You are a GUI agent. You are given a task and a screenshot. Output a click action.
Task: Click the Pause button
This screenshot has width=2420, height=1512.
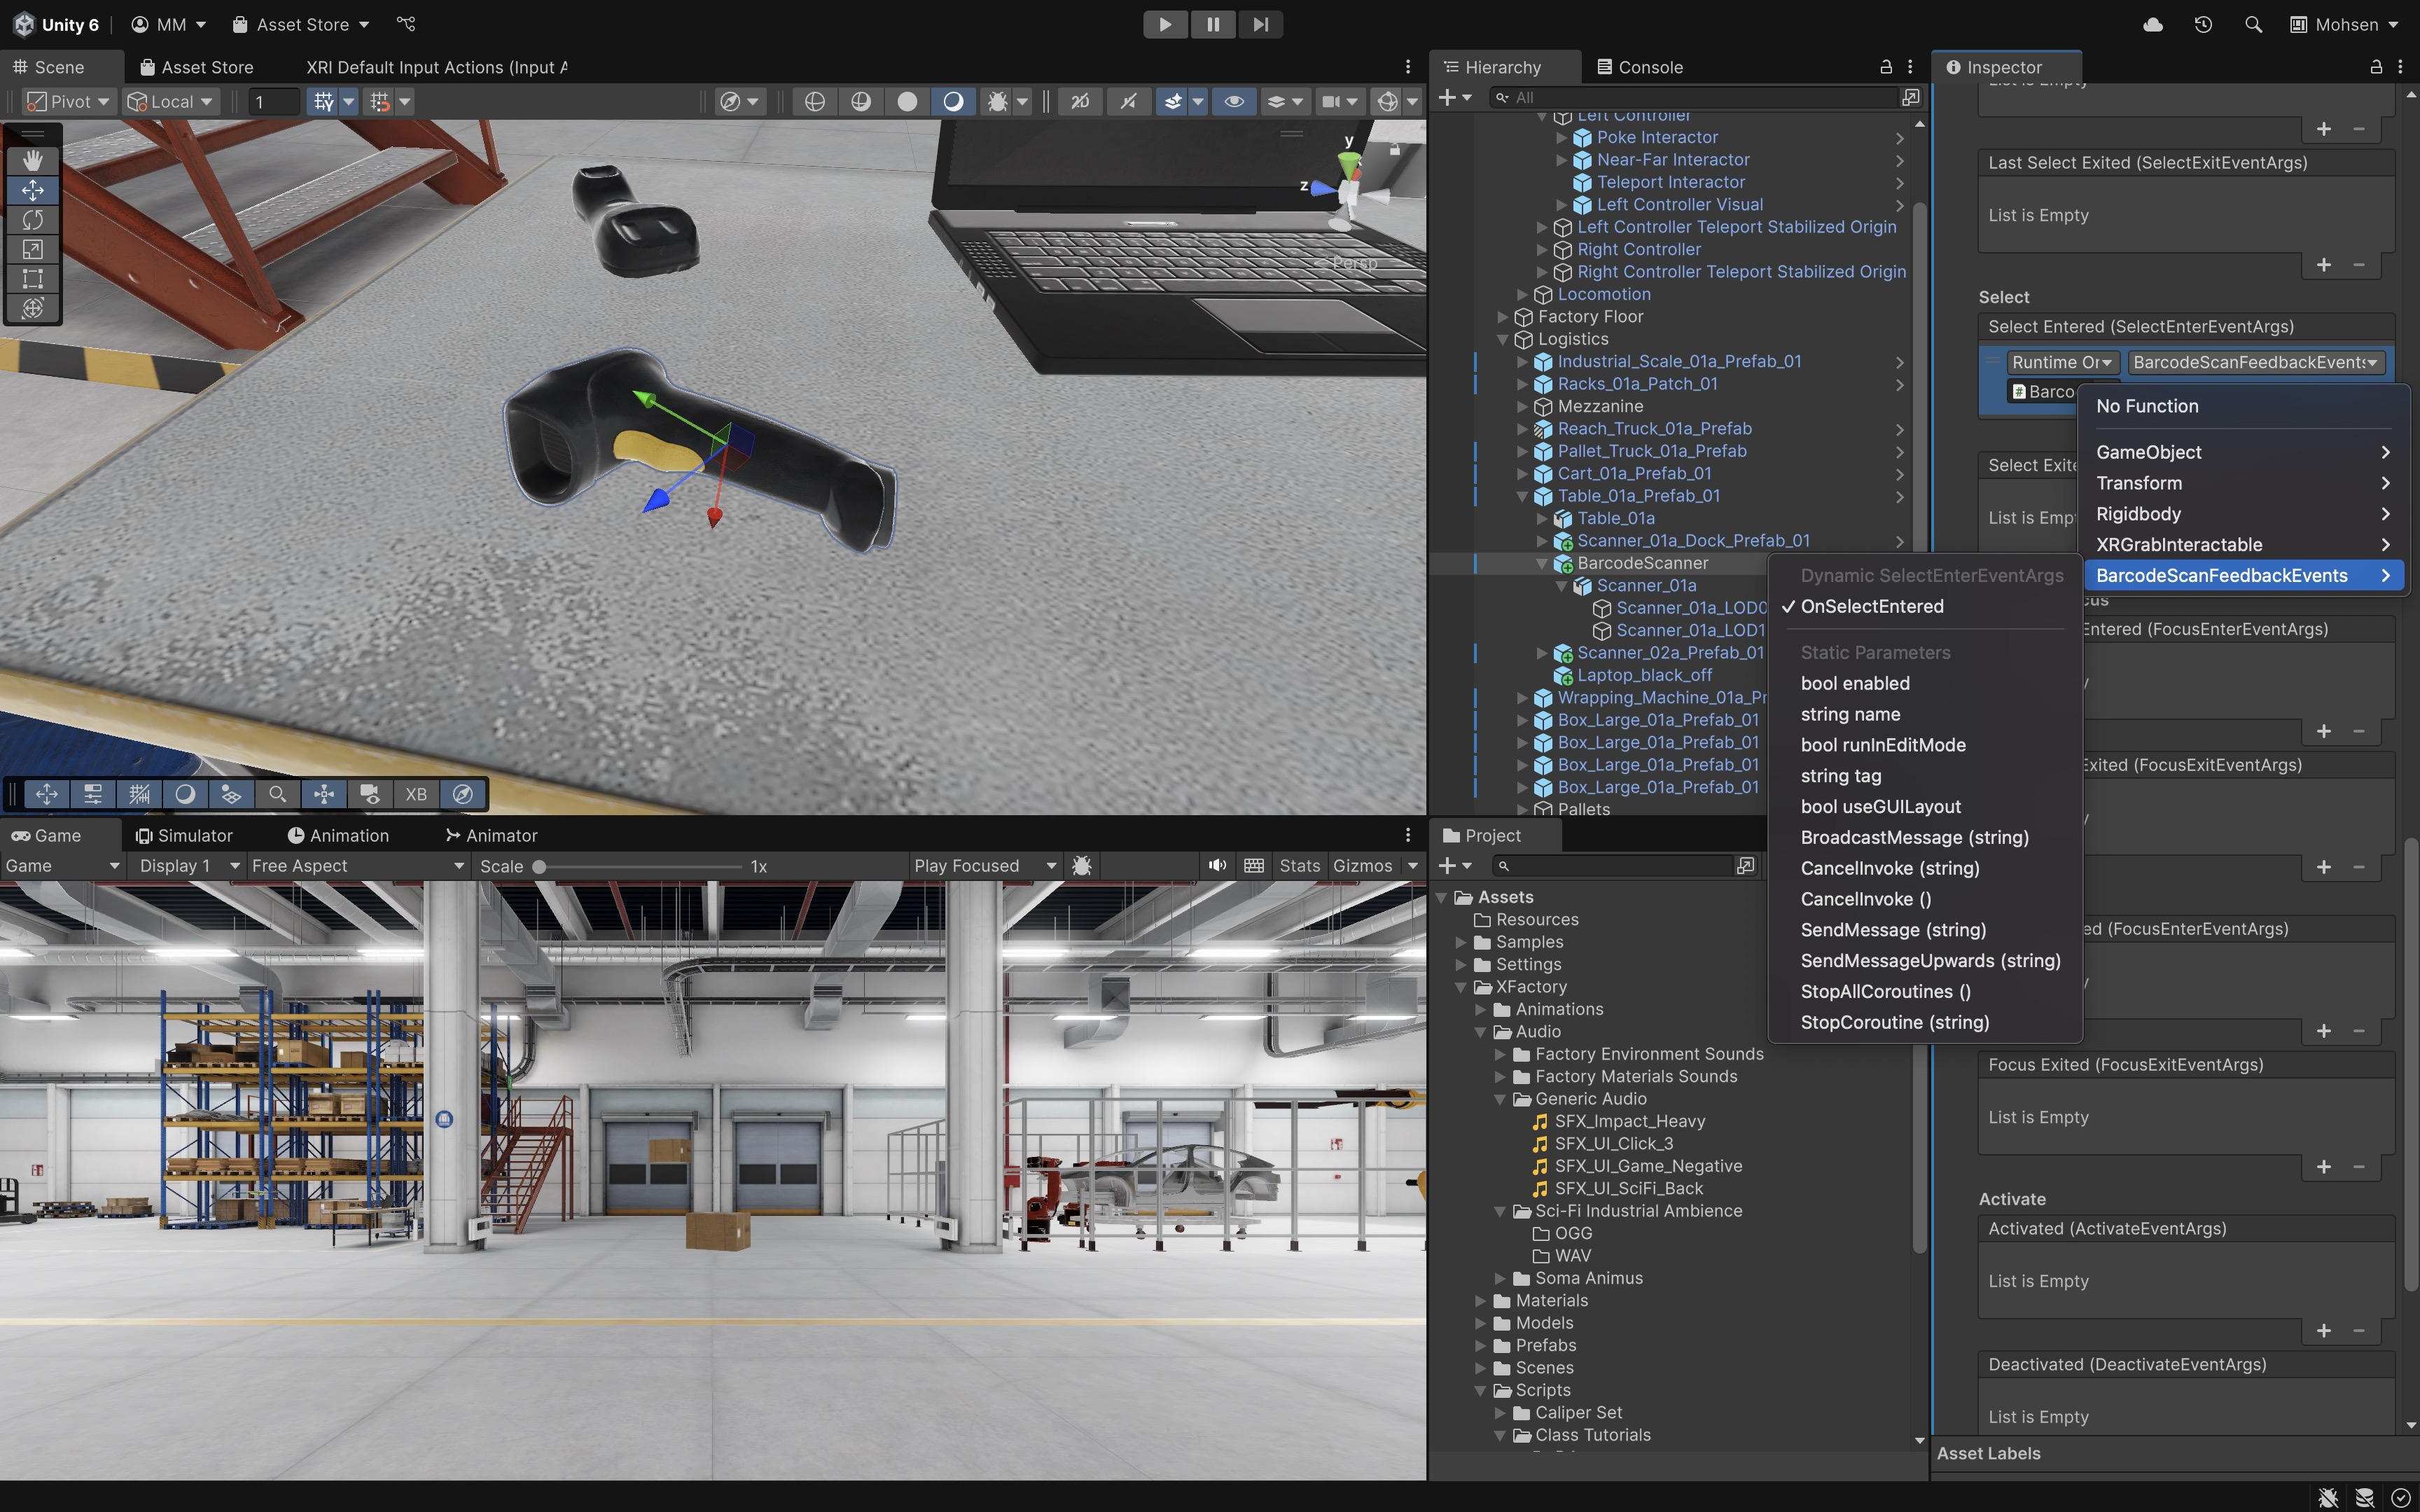[1213, 24]
